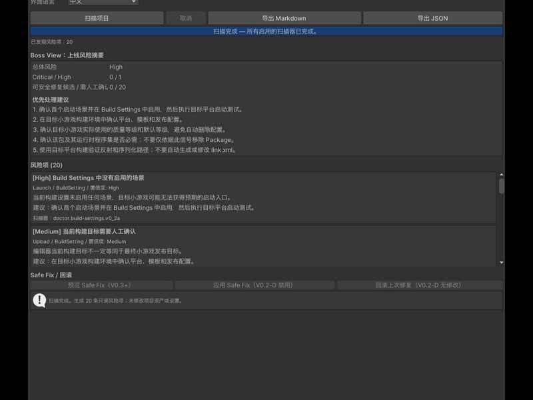Click the disabled 取消 cancel button

pos(186,18)
